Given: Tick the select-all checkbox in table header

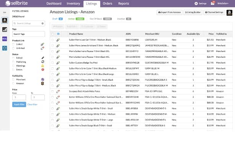Looking at the screenshot, I should click(52, 34).
